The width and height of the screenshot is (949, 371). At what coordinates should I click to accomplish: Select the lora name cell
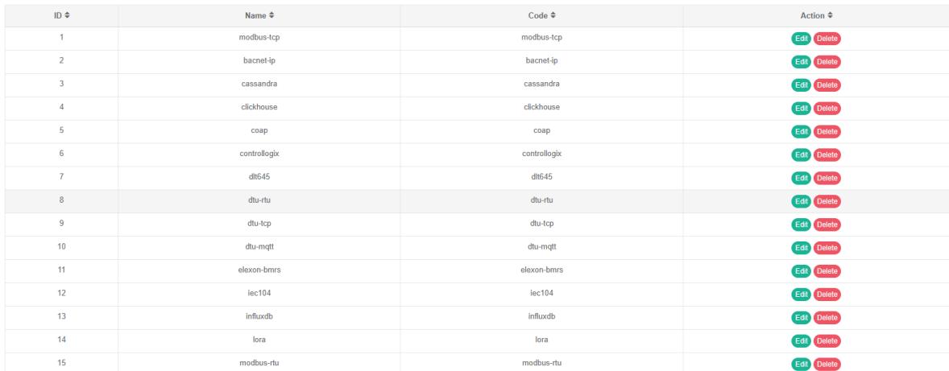coord(263,340)
